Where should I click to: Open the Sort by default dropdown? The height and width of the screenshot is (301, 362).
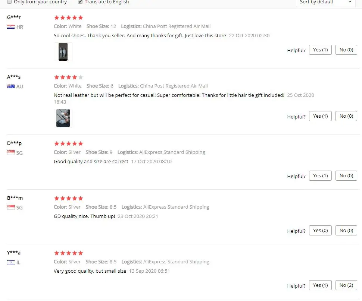tap(325, 2)
